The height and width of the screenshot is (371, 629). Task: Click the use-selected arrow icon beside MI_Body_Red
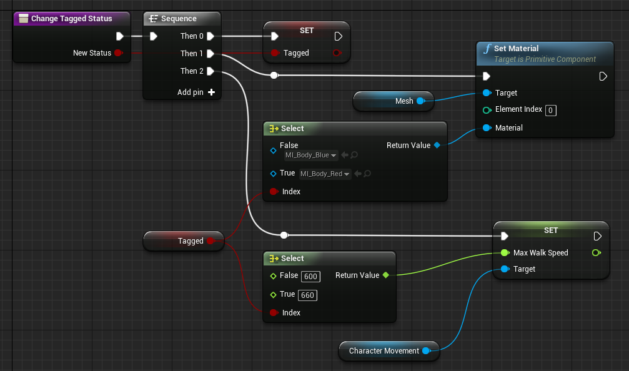(x=358, y=174)
